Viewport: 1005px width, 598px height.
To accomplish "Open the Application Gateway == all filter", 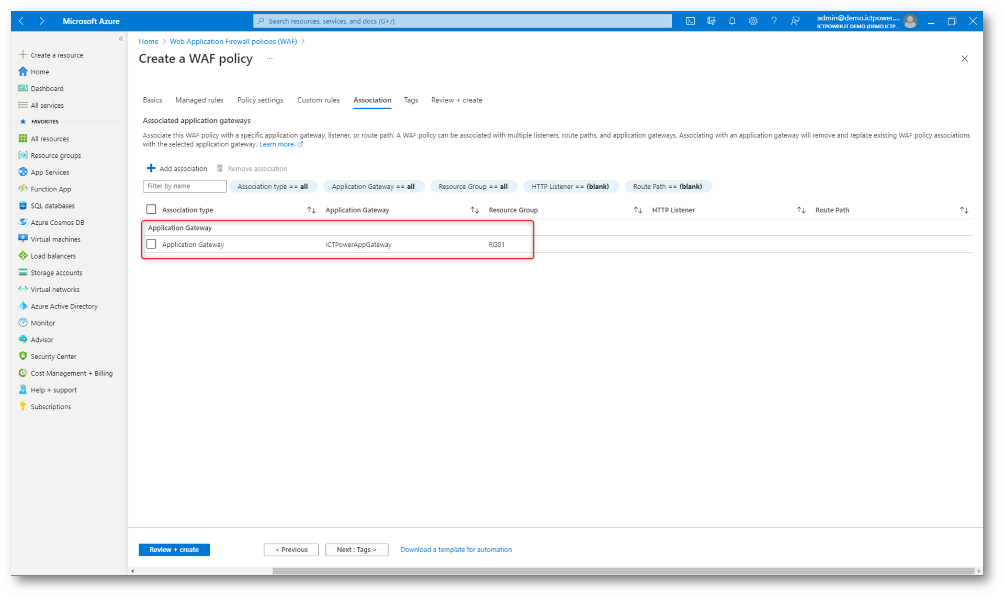I will click(374, 186).
